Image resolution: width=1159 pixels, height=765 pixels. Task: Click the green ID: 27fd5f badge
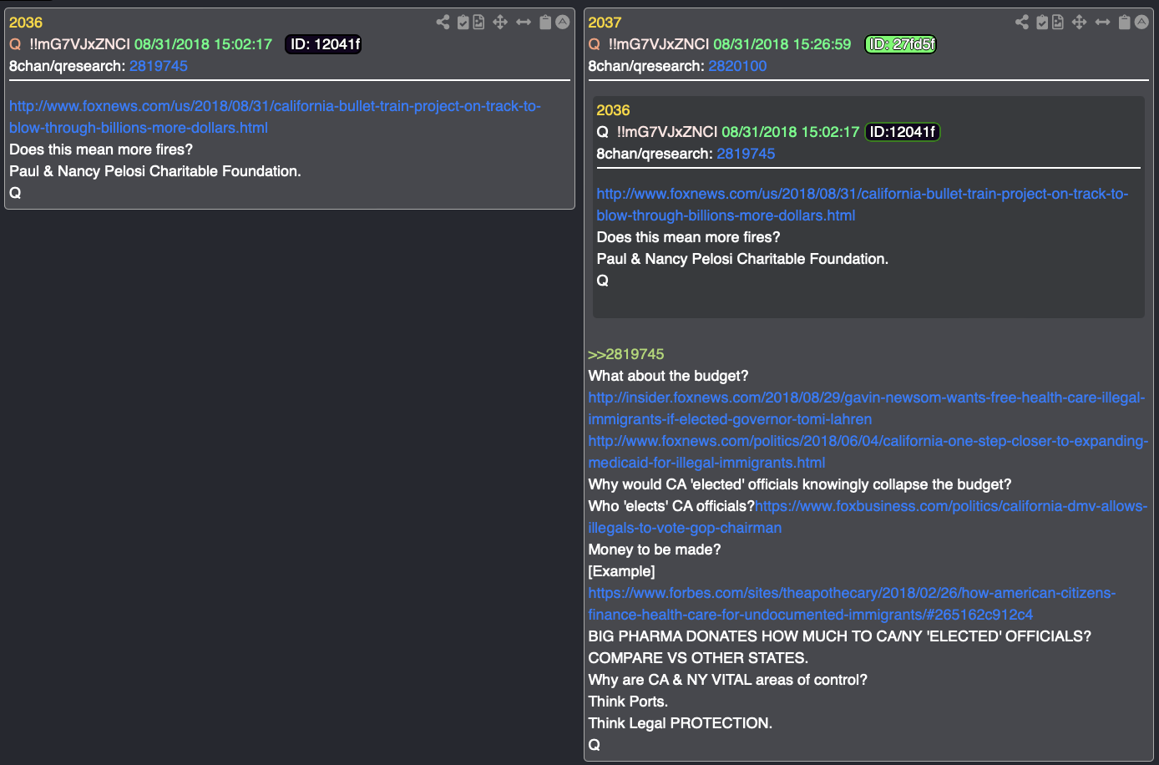(x=901, y=44)
